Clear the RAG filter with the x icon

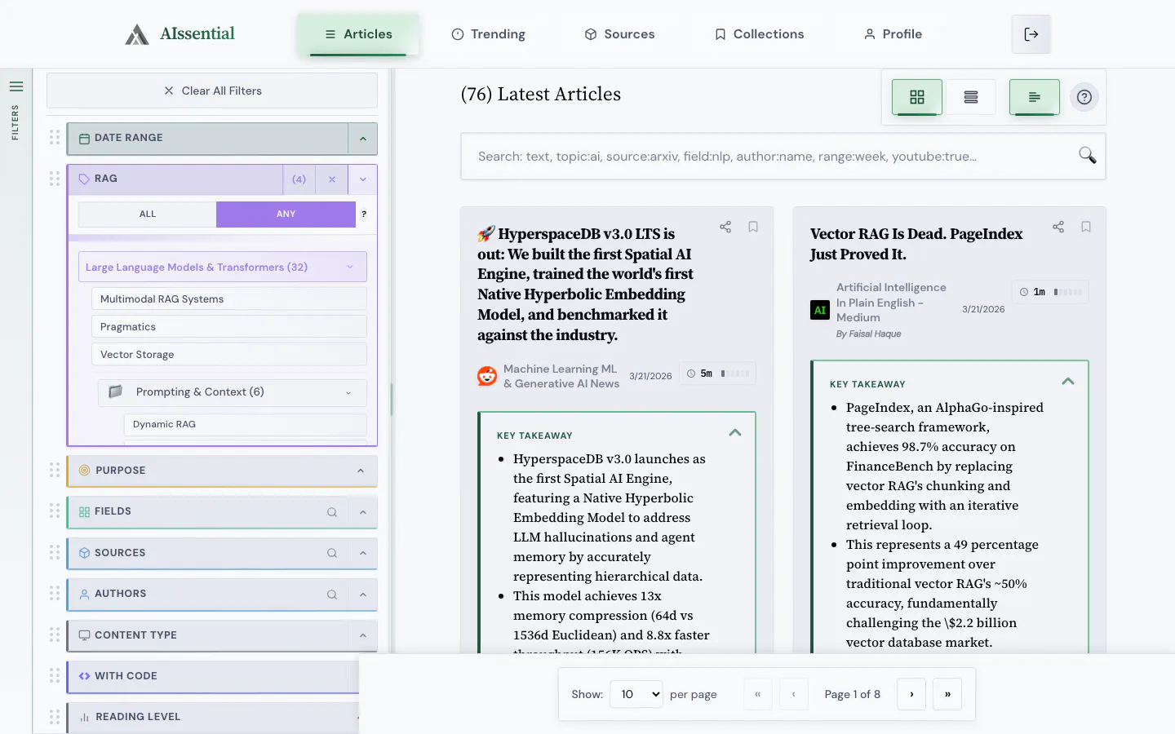(x=331, y=179)
